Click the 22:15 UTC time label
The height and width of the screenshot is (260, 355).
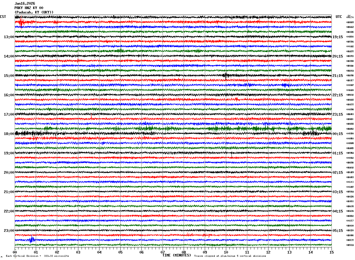pyautogui.click(x=338, y=95)
